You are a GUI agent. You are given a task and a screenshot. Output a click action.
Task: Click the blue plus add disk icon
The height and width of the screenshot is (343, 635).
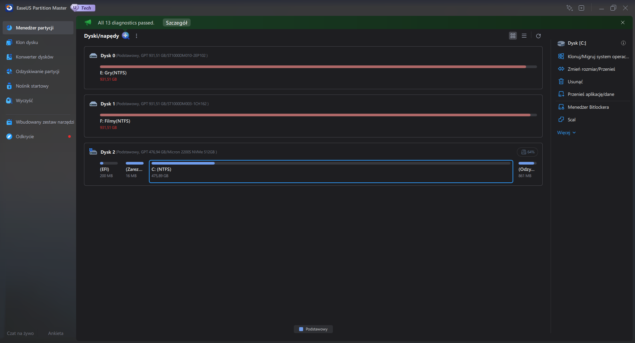coord(125,35)
